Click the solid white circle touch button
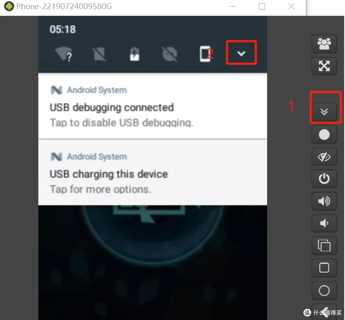 [x=324, y=135]
